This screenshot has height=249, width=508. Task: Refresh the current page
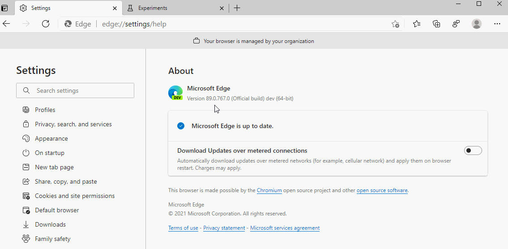(46, 24)
